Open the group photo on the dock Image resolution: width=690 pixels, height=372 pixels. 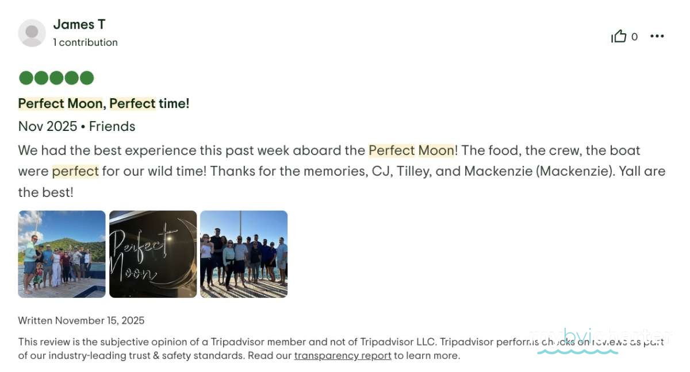click(62, 254)
